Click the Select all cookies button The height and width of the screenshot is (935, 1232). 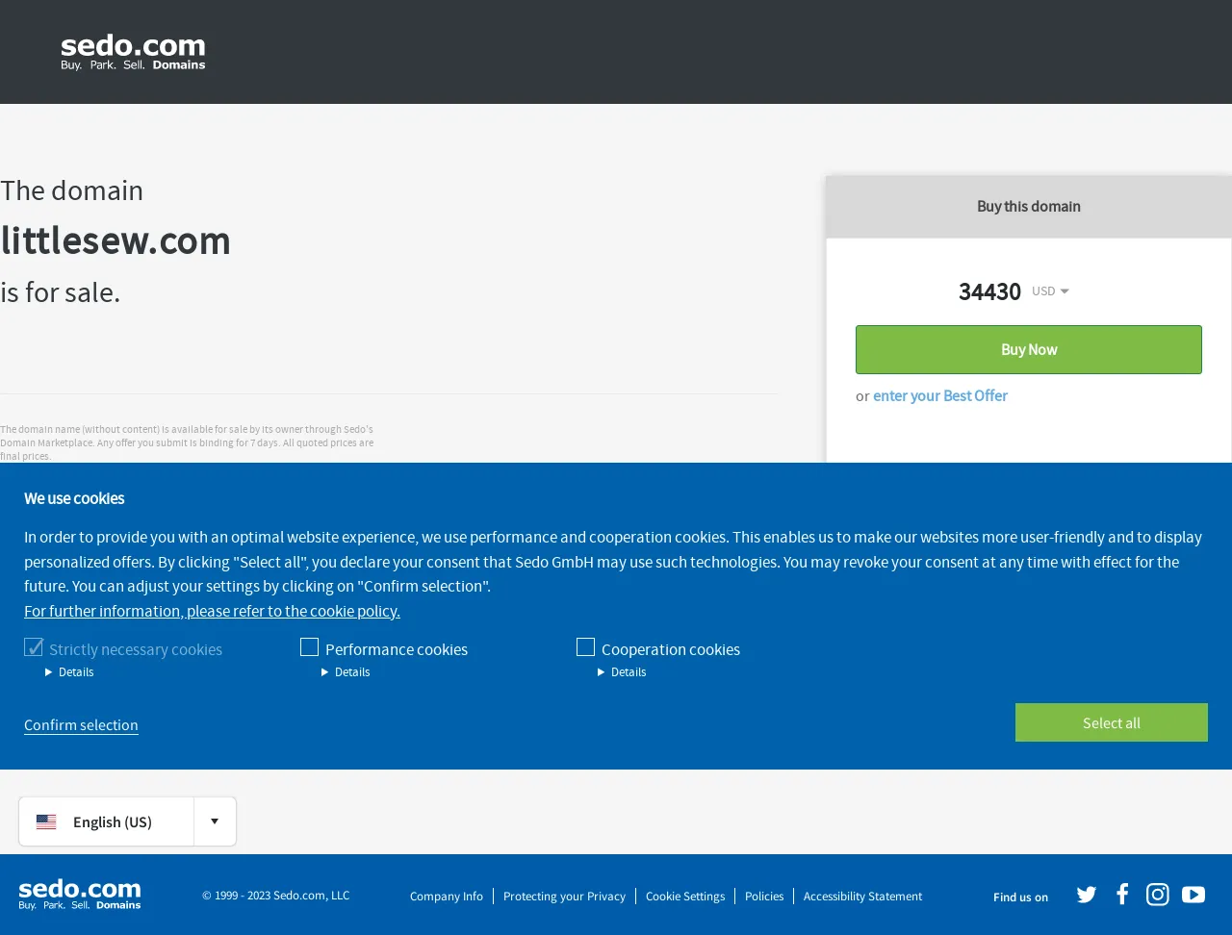tap(1112, 722)
